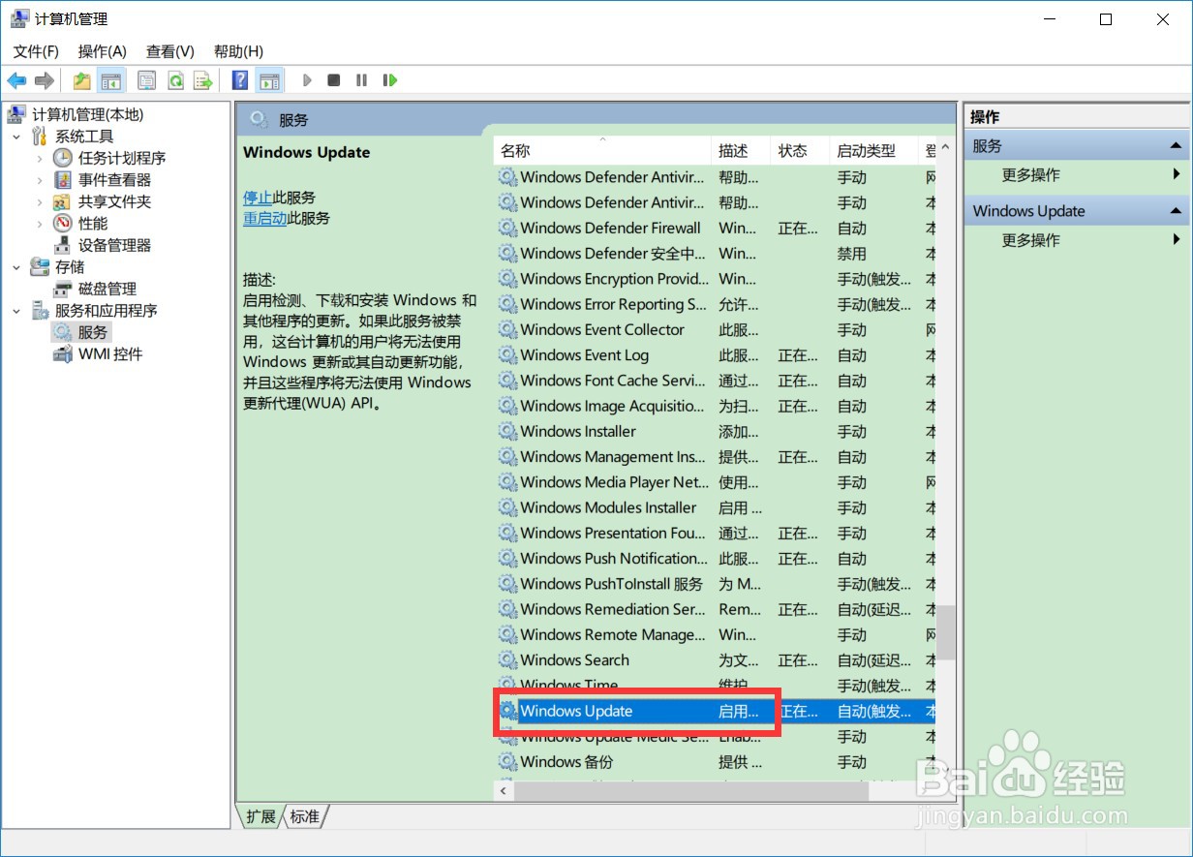Open the 帮助(H) menu
The height and width of the screenshot is (857, 1193).
pyautogui.click(x=238, y=51)
